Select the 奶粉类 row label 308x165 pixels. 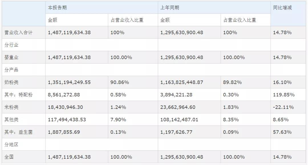tap(12, 82)
